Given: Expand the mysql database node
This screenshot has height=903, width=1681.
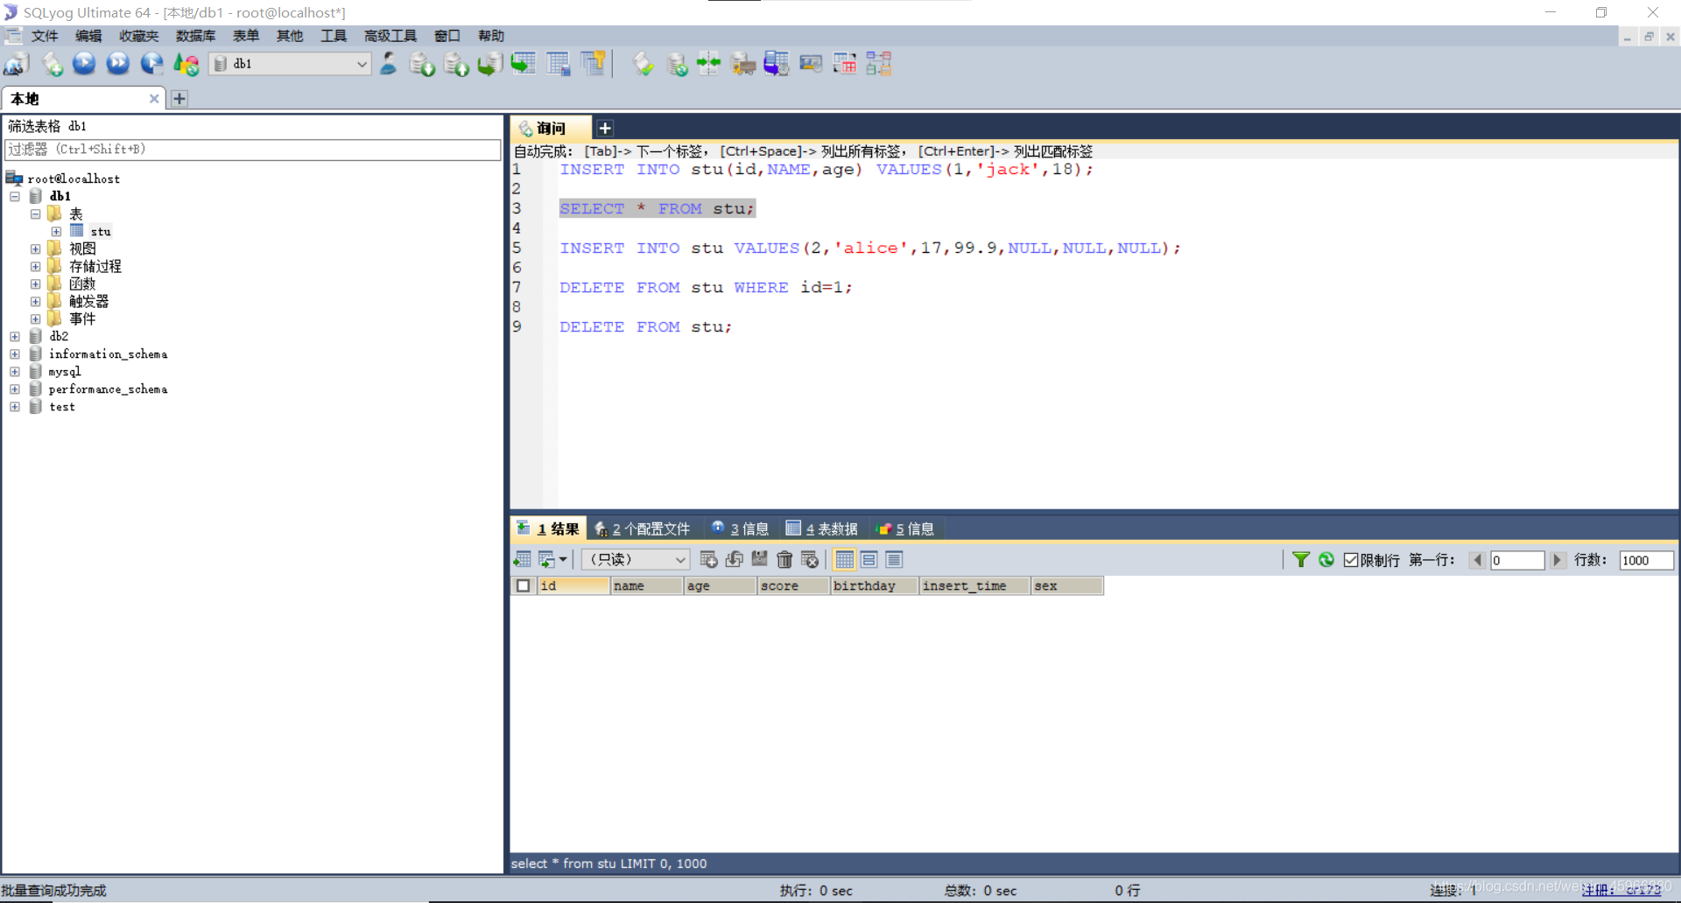Looking at the screenshot, I should (15, 372).
